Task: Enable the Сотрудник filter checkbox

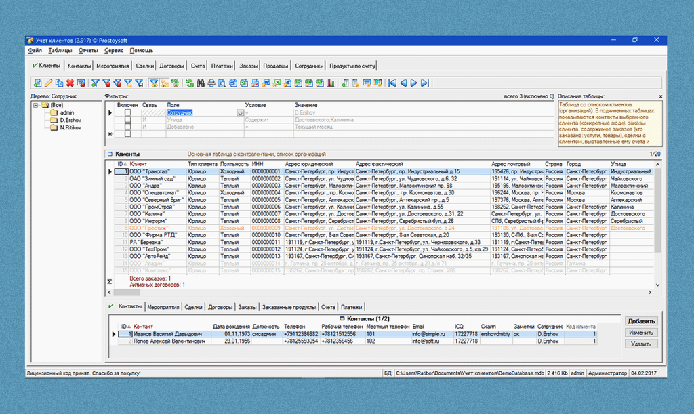Action: click(127, 112)
